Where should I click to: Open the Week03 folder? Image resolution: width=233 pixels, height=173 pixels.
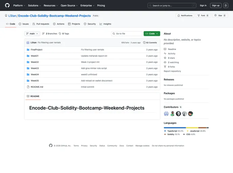tap(35, 68)
